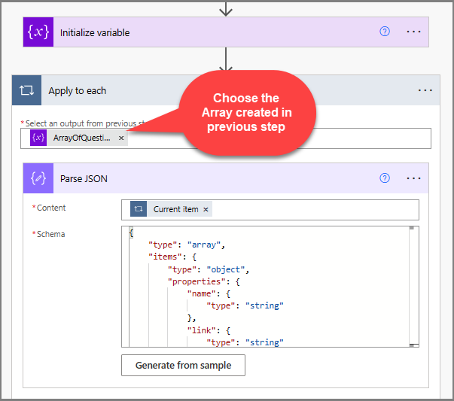
Task: Select the ArrayOfQuesti… variable token
Action: (82, 138)
